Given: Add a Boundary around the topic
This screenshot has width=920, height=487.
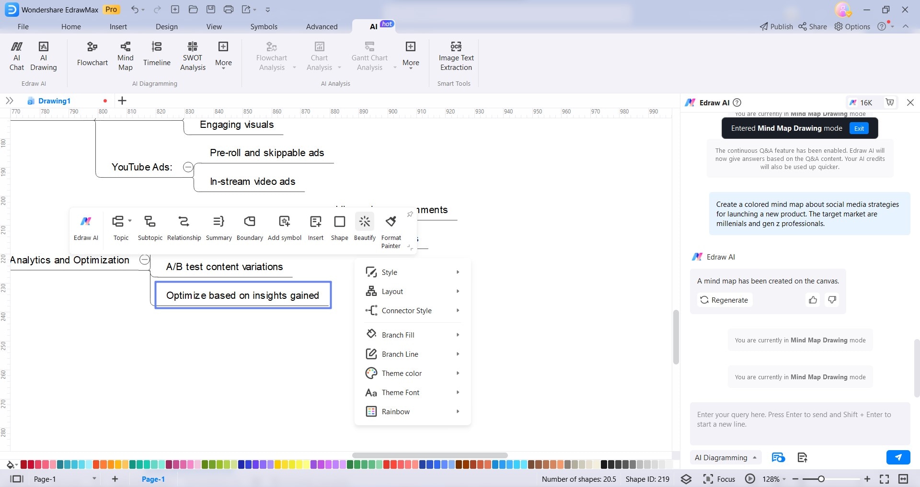Looking at the screenshot, I should tap(250, 228).
